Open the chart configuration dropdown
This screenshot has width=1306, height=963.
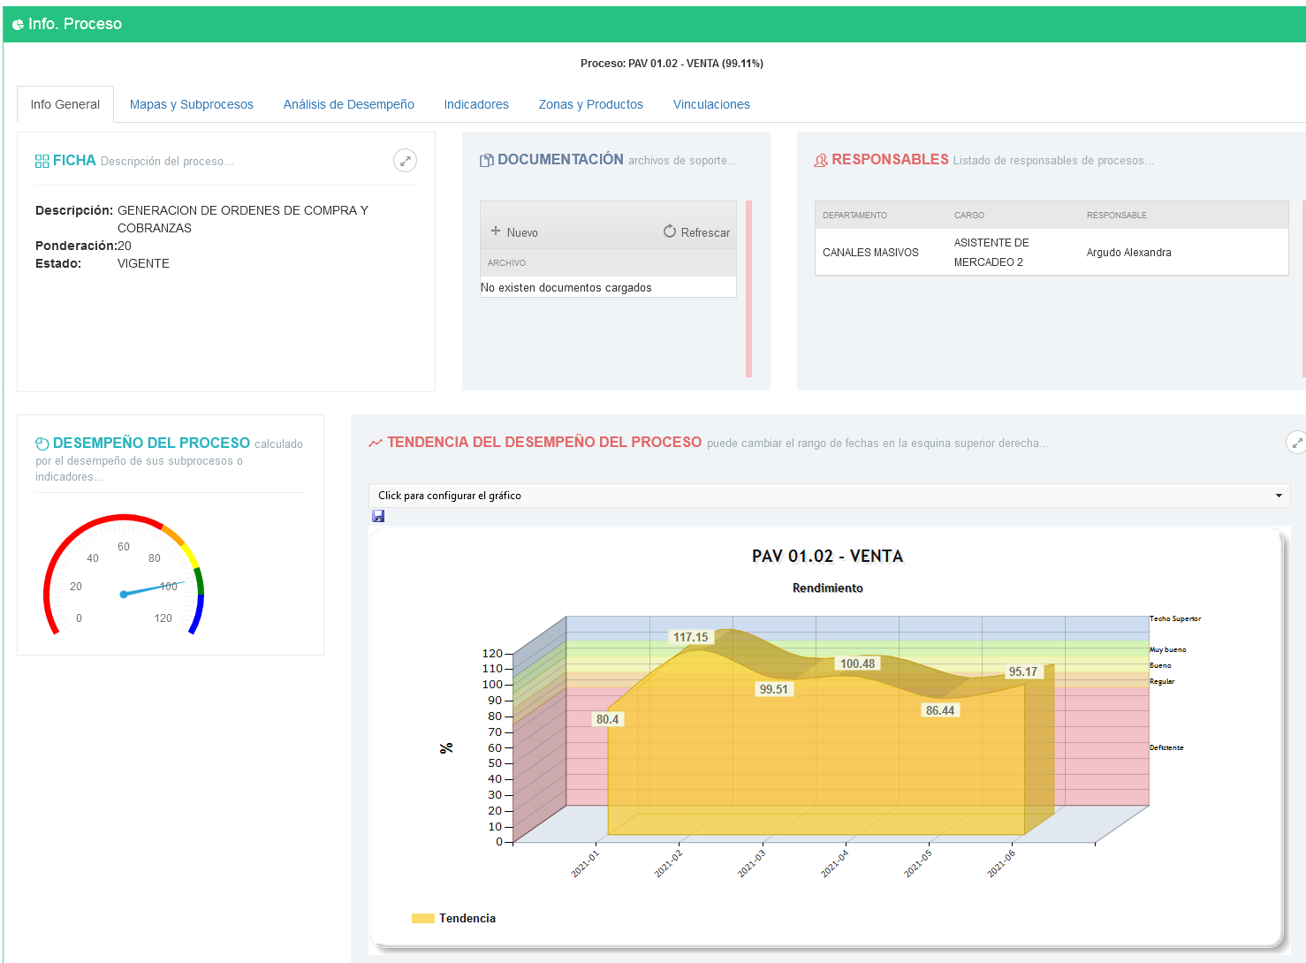pos(829,496)
